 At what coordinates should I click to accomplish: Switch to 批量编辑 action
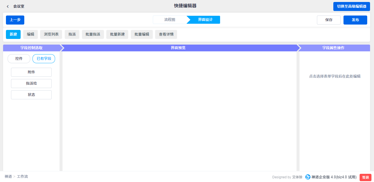point(142,34)
